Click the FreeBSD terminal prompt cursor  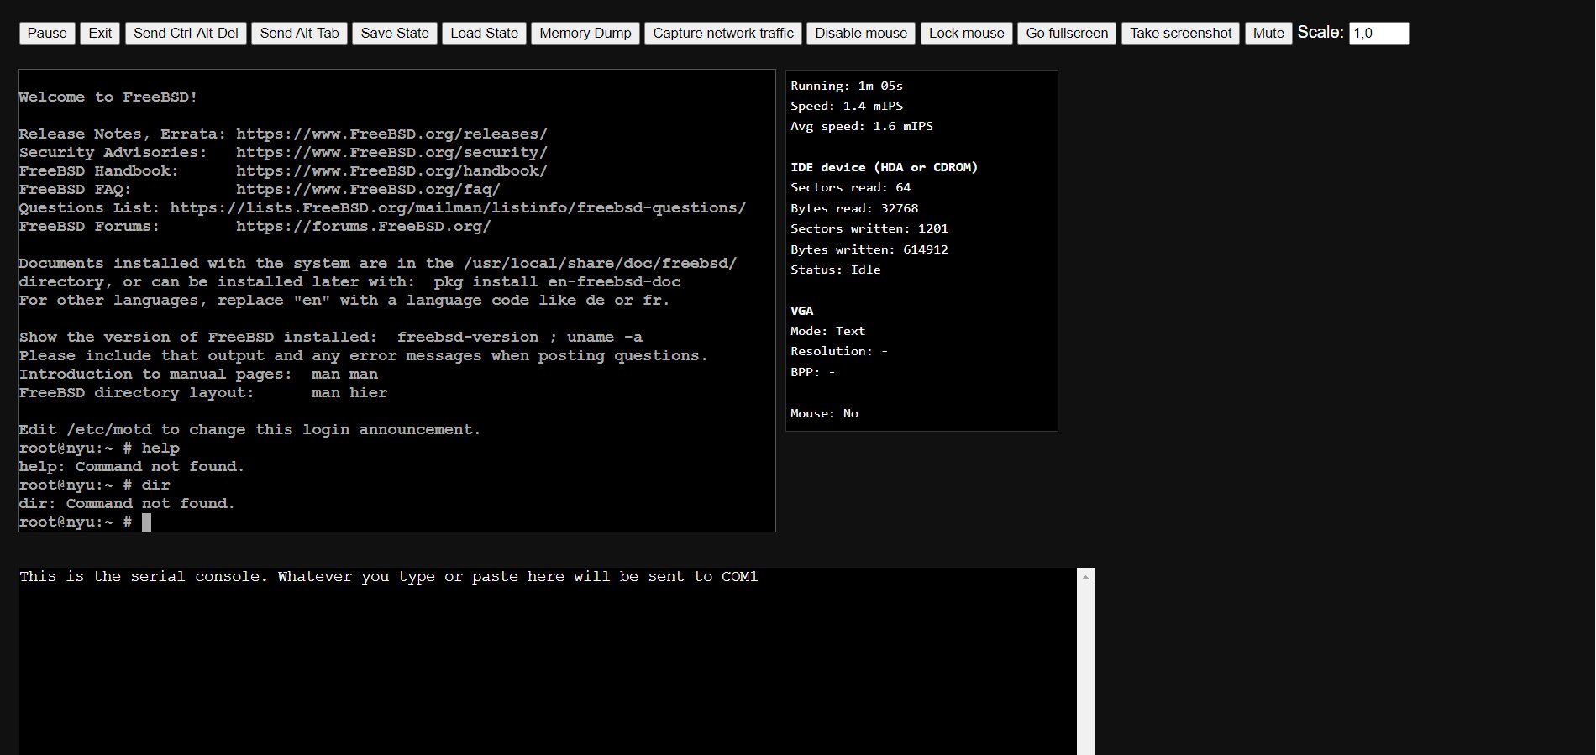pos(146,522)
